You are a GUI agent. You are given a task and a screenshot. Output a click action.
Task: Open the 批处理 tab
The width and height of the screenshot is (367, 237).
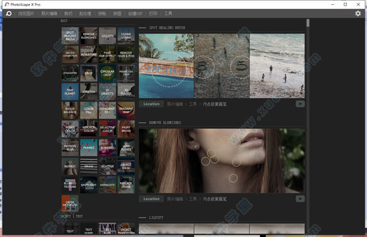coord(85,13)
